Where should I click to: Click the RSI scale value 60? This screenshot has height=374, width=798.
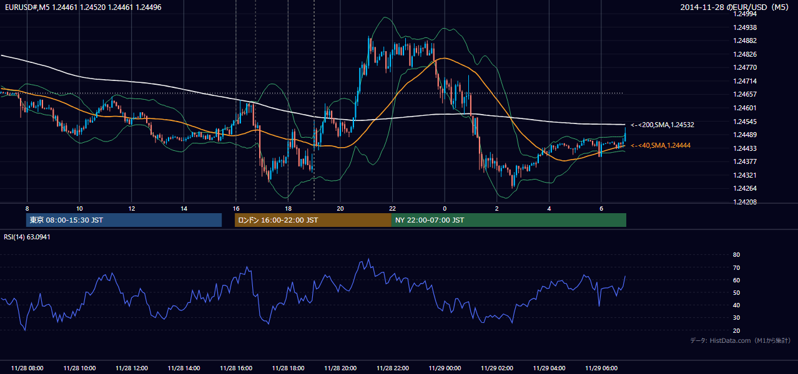click(736, 280)
